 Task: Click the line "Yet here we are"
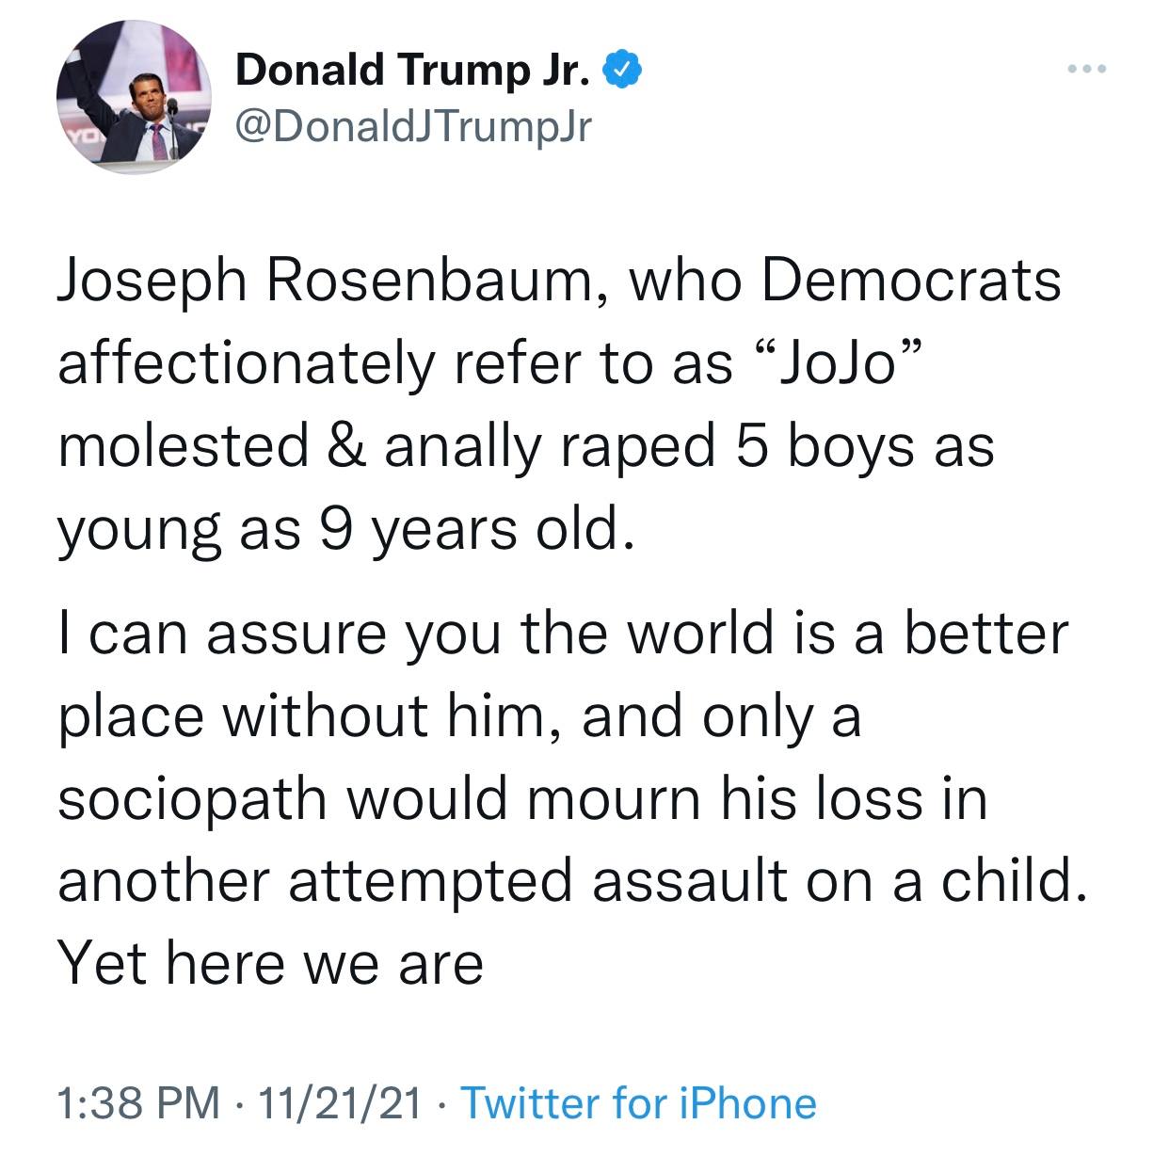pos(270,963)
